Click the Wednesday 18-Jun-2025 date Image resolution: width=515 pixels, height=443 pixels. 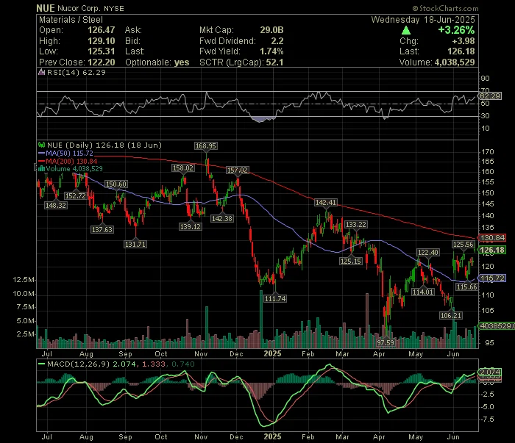(x=423, y=20)
